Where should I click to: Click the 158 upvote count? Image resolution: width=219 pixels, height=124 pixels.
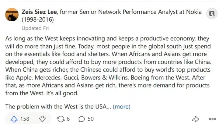tap(25, 119)
